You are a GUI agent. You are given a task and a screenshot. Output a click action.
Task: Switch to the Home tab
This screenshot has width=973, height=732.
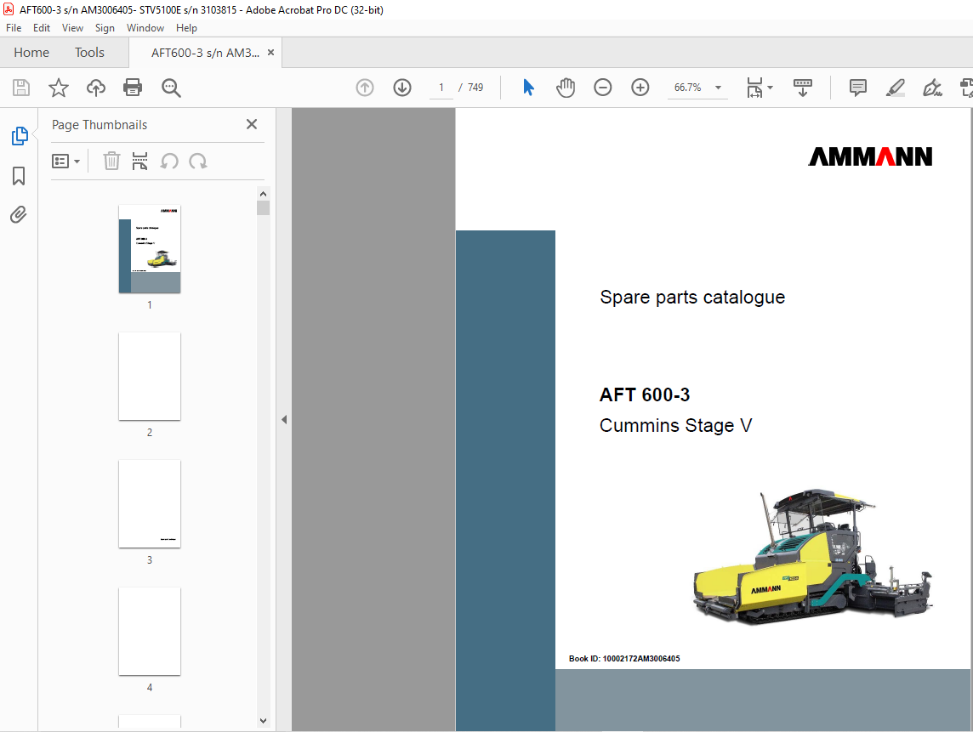pyautogui.click(x=31, y=53)
